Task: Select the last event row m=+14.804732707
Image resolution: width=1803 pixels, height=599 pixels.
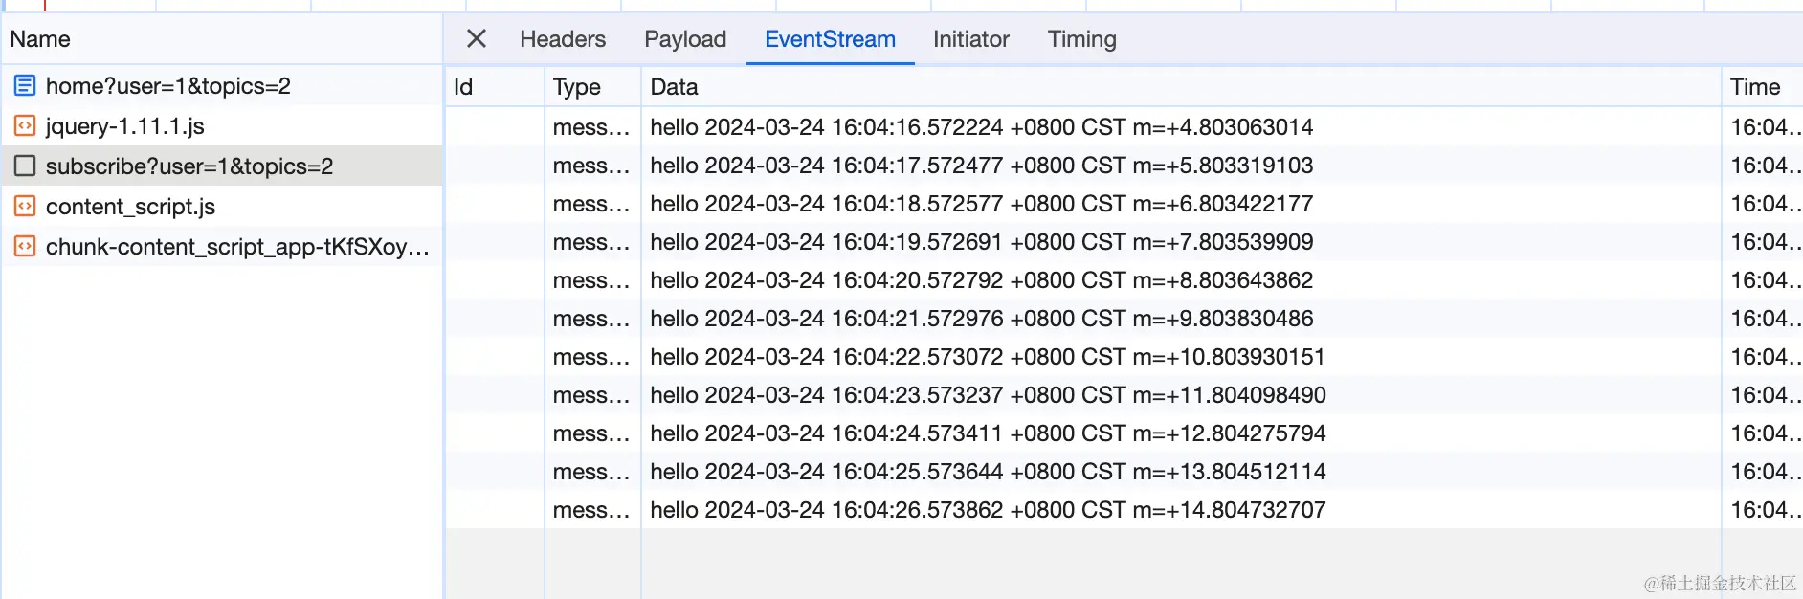Action: pyautogui.click(x=988, y=510)
